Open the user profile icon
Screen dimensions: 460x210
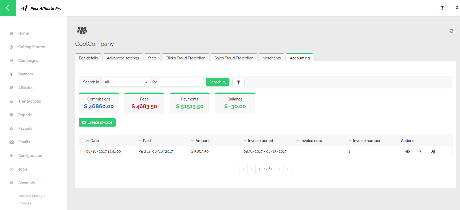pyautogui.click(x=457, y=8)
